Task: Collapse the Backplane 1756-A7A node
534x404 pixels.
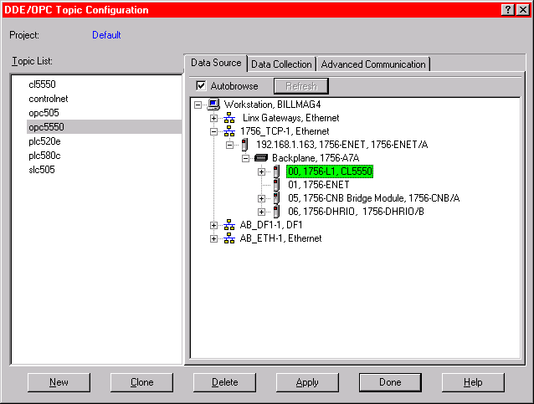Action: pos(245,159)
